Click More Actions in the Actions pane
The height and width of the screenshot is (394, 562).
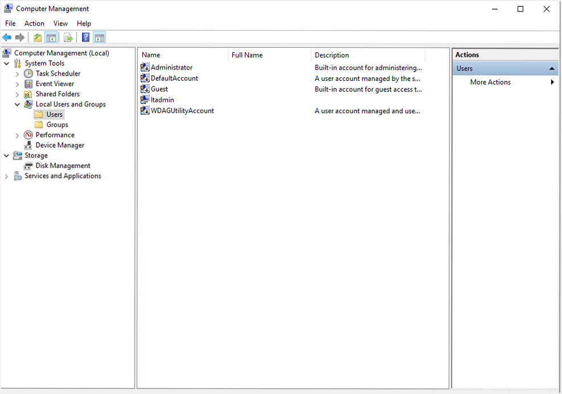(x=490, y=82)
